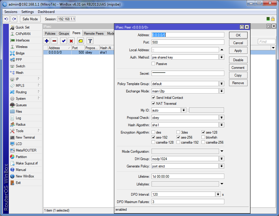This screenshot has width=279, height=216.
Task: Enable peer with blue checkmark icon
Action: [x=63, y=41]
